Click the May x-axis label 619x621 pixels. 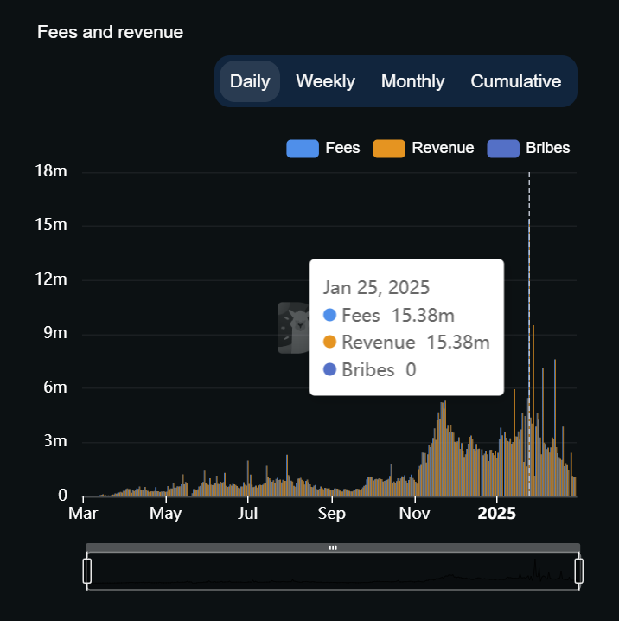pyautogui.click(x=165, y=514)
